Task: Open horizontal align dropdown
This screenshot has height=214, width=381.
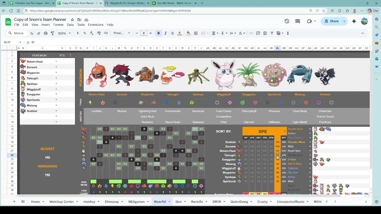Action: [215, 33]
